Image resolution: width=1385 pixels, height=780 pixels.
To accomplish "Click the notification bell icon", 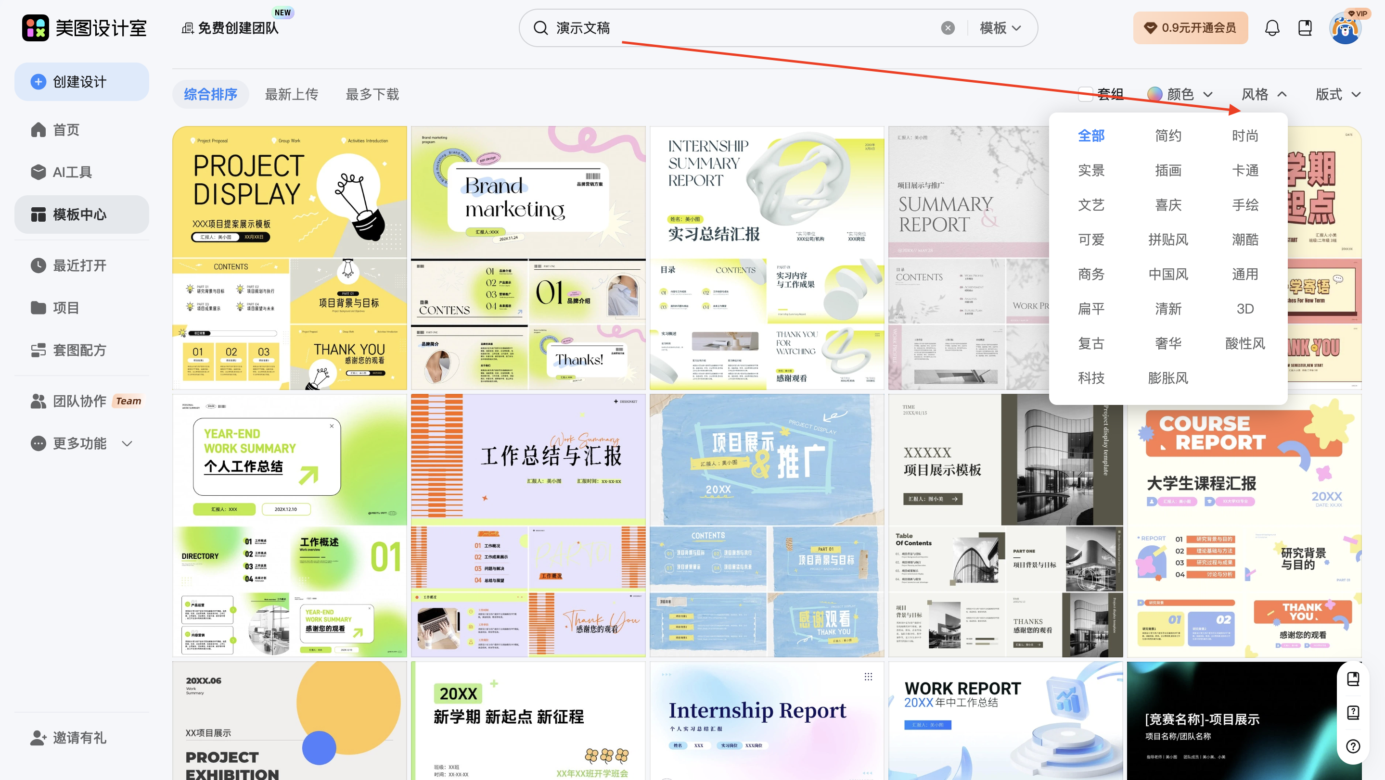I will pyautogui.click(x=1271, y=28).
